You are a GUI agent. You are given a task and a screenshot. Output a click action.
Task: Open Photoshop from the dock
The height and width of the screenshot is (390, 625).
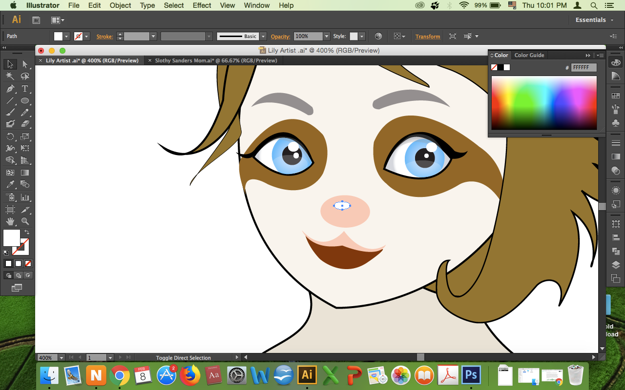(x=471, y=375)
